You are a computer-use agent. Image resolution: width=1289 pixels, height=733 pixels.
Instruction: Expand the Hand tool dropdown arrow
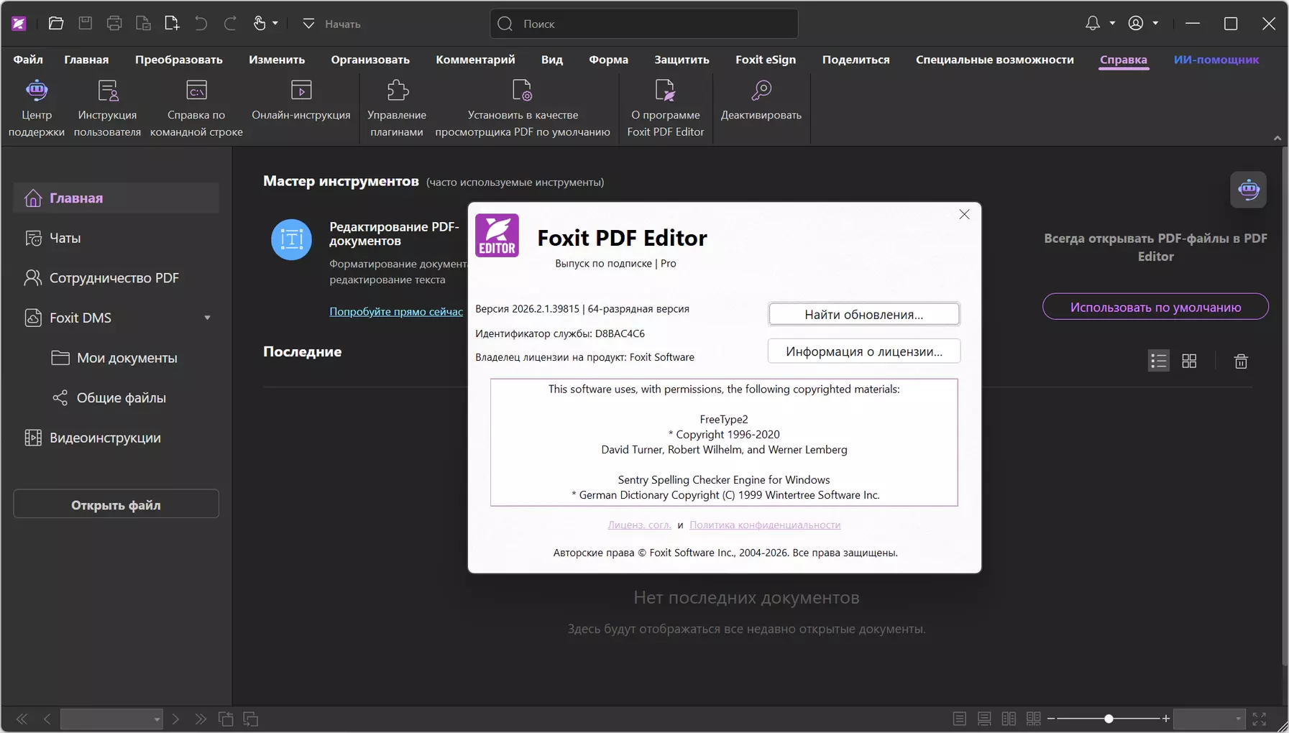click(x=275, y=24)
